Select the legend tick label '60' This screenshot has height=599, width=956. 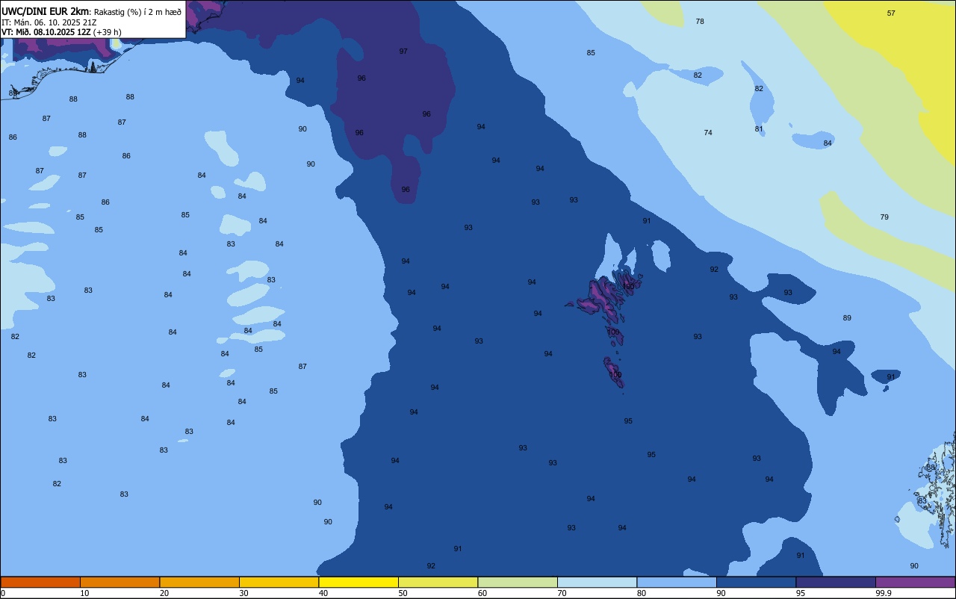pyautogui.click(x=482, y=593)
